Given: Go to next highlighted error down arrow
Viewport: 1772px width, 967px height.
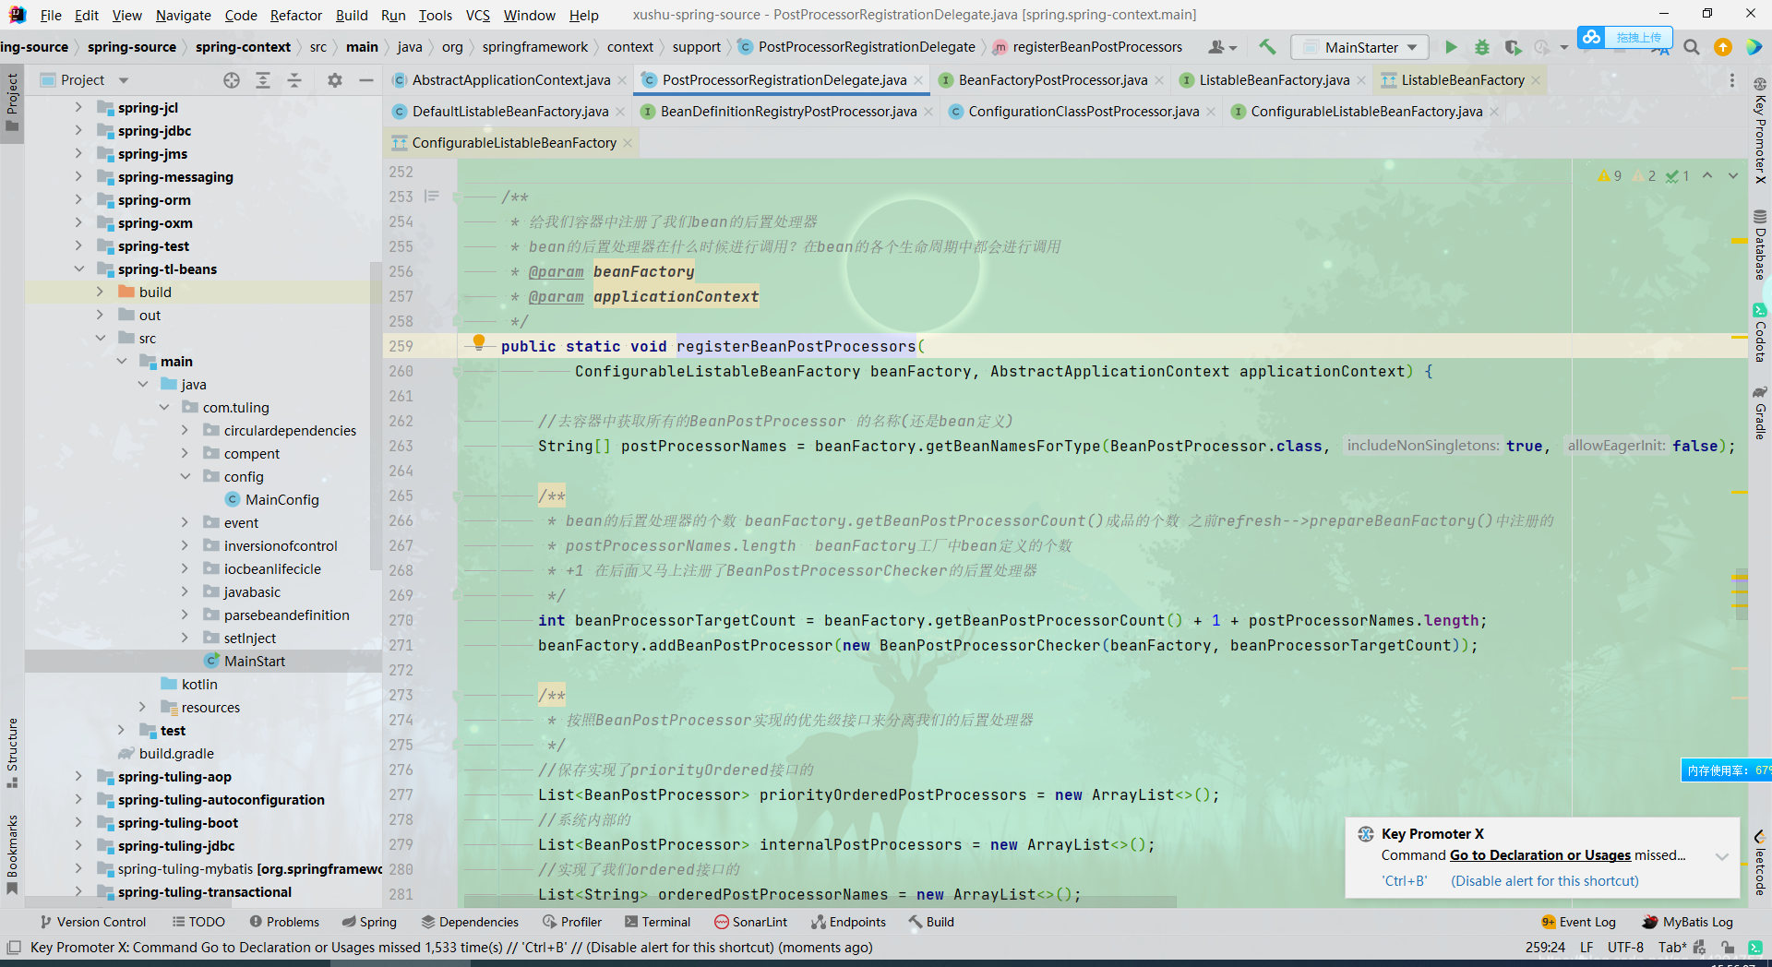Looking at the screenshot, I should (x=1733, y=175).
